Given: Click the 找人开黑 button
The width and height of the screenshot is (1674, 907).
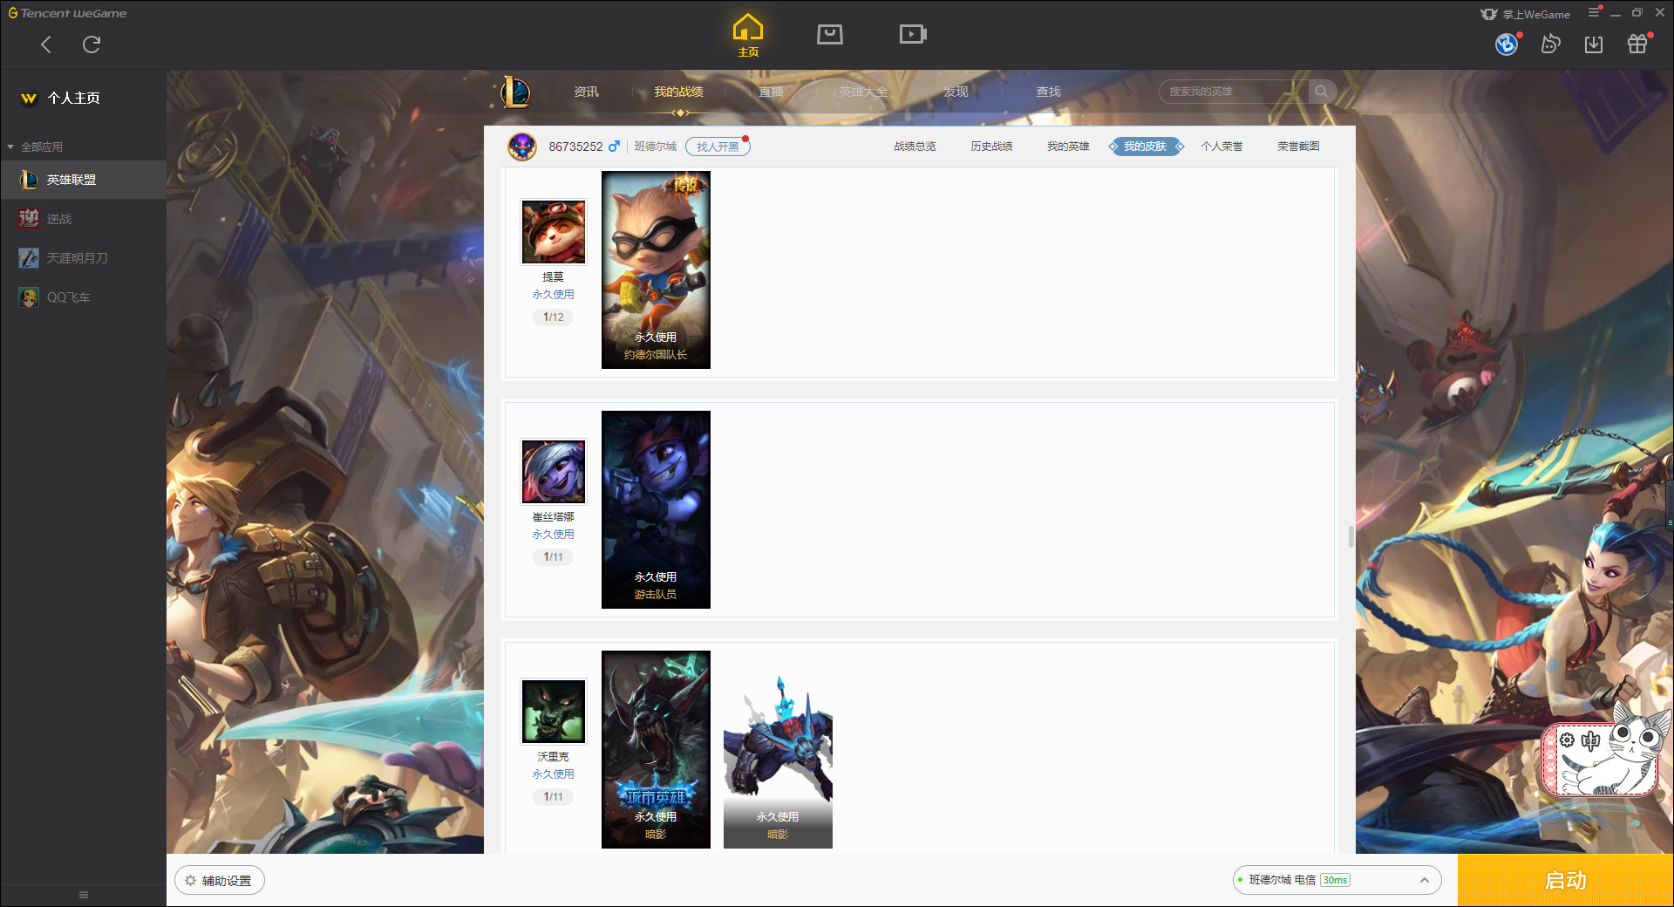Looking at the screenshot, I should point(718,147).
